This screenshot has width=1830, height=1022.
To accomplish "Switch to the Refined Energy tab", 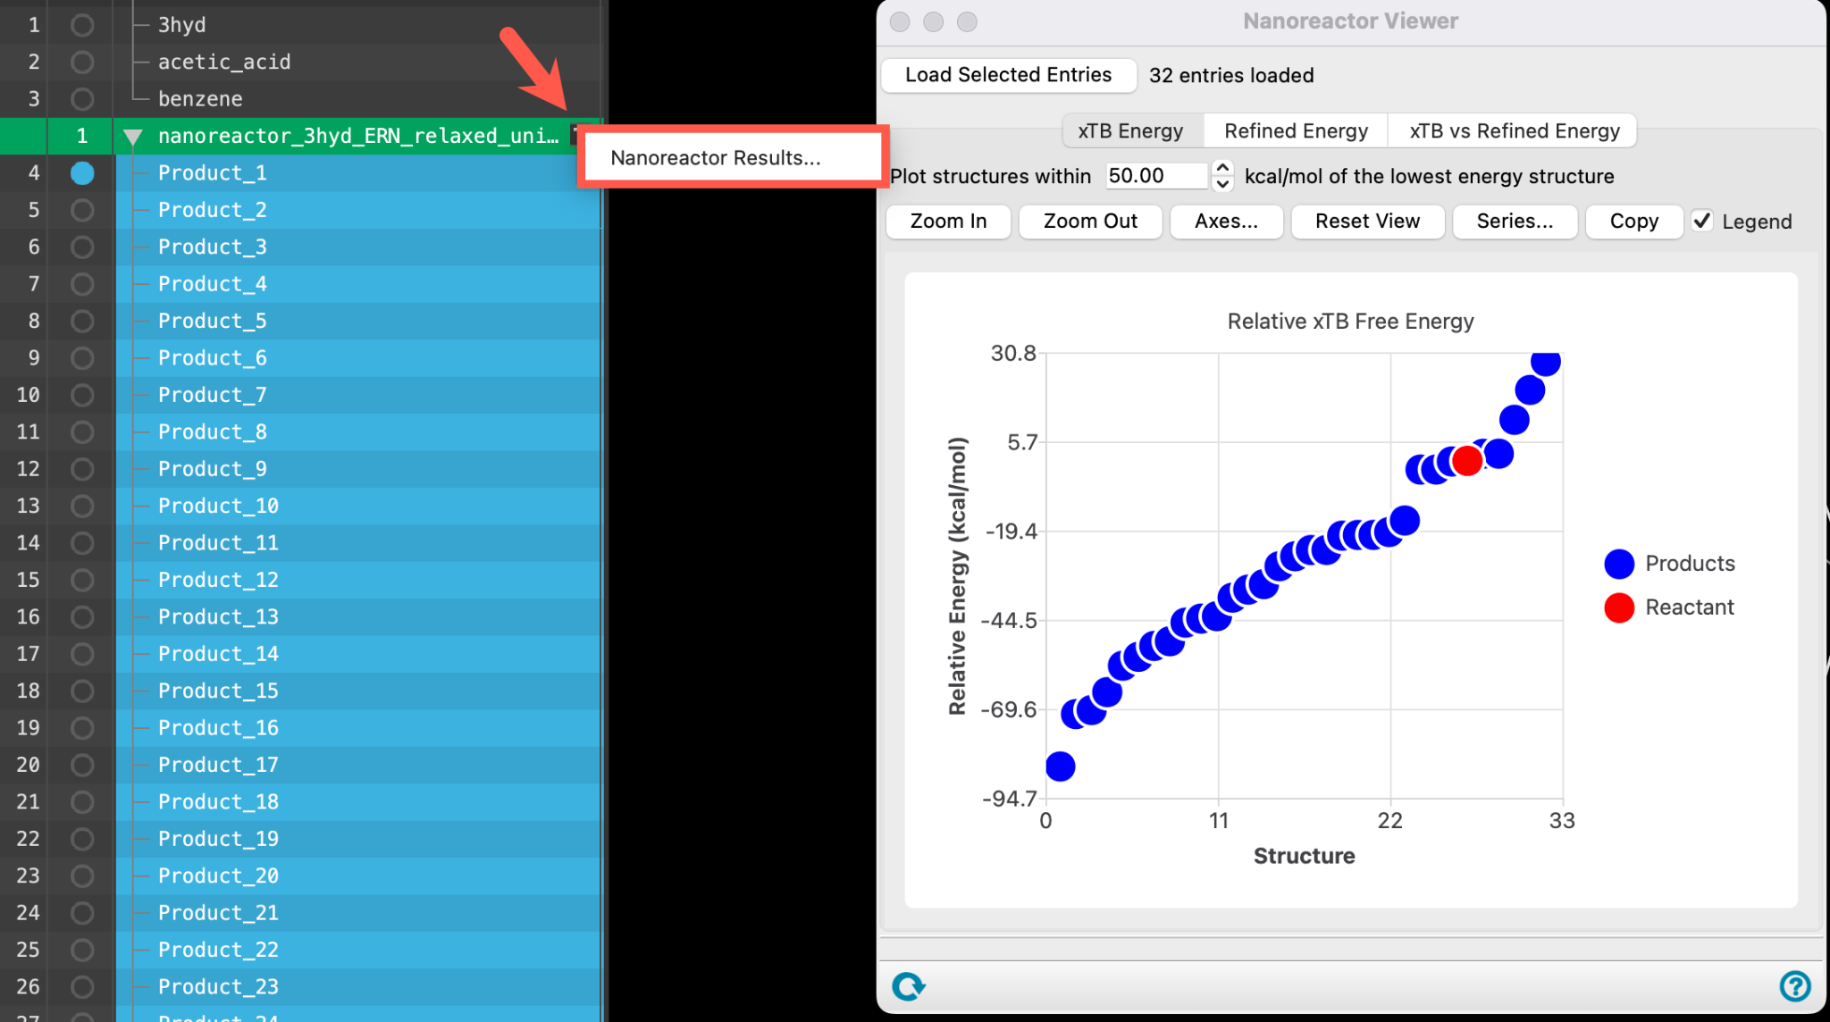I will (1296, 130).
